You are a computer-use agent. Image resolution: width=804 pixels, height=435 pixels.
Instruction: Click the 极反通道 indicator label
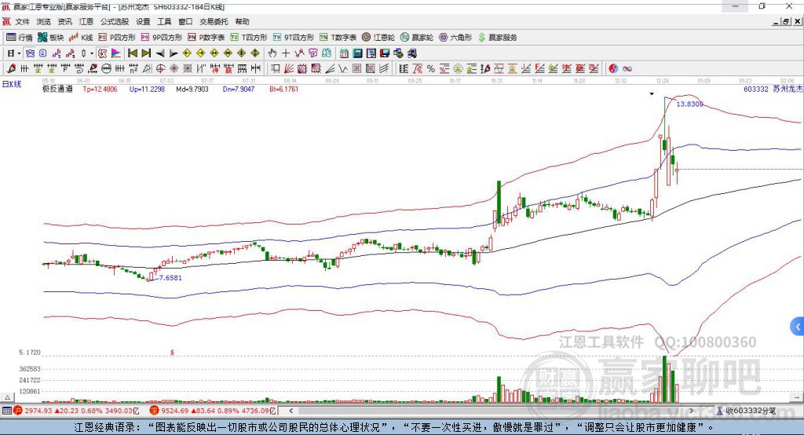[57, 89]
